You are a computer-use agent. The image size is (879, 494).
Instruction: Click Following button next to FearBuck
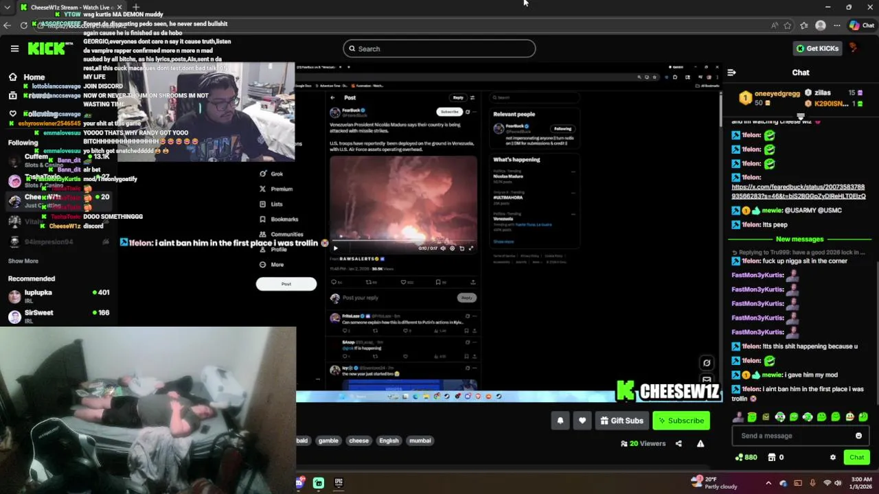pos(562,128)
